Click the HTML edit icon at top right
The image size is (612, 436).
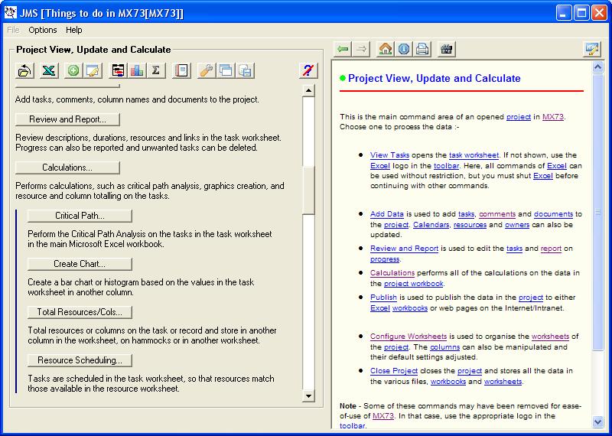point(591,49)
